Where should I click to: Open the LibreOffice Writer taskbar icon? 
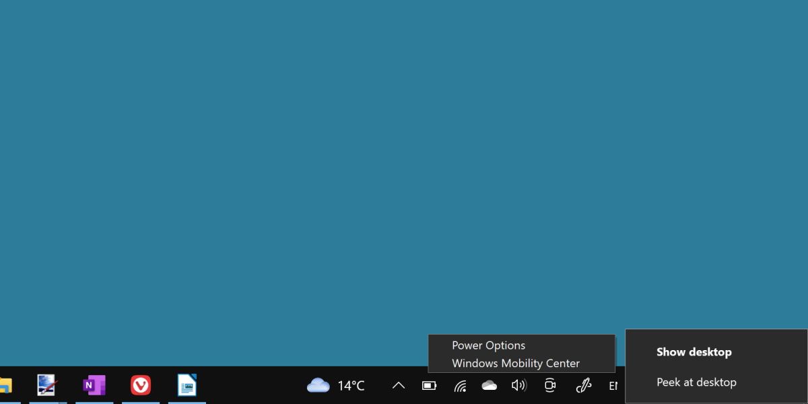[x=187, y=385]
